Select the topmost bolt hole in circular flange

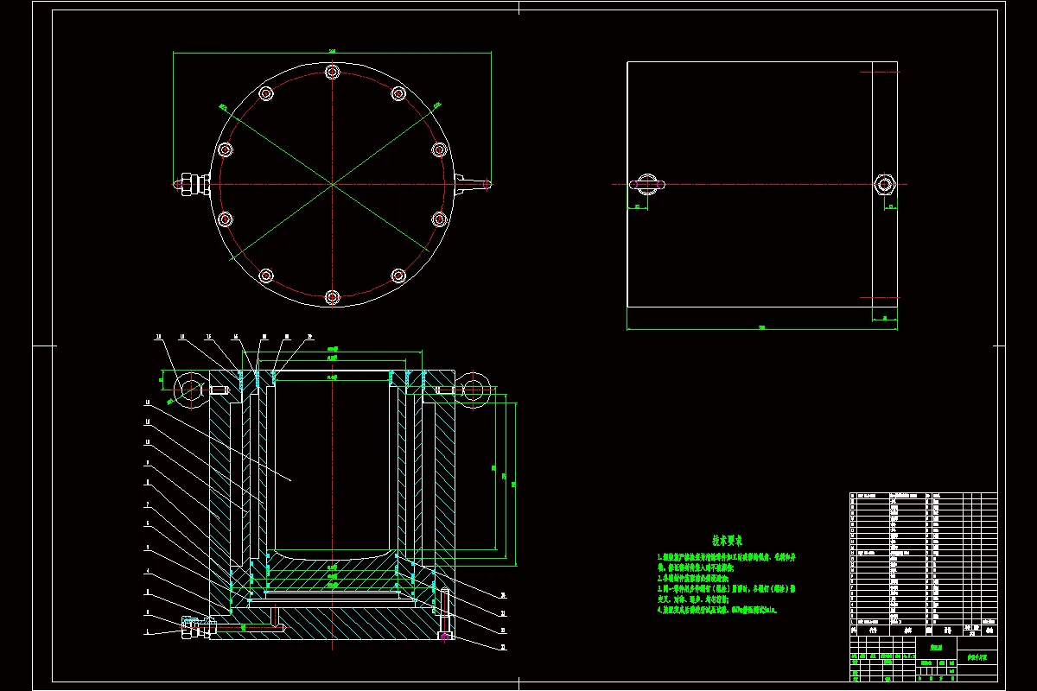[x=332, y=73]
